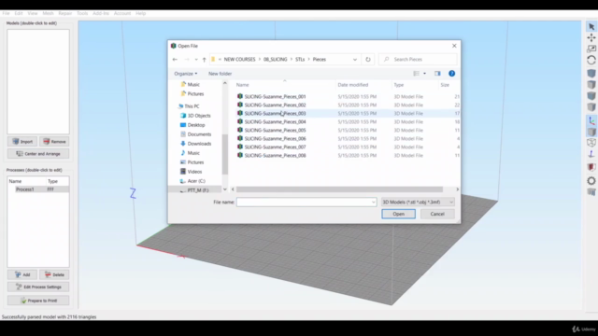598x336 pixels.
Task: Open the dialog help icon
Action: click(451, 74)
